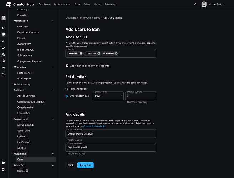Collapse the Engagement section

[x=53, y=119]
